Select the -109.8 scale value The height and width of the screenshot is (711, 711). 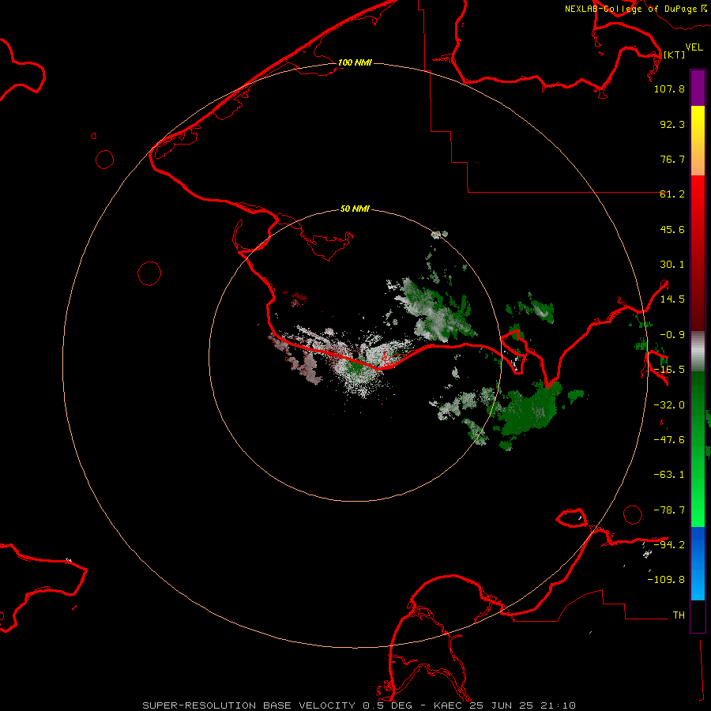tap(666, 580)
